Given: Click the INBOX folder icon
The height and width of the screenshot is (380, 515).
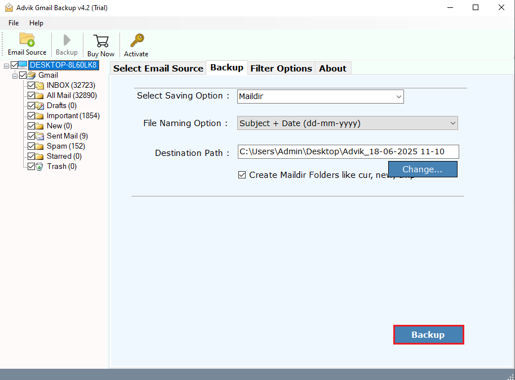Looking at the screenshot, I should coord(40,86).
